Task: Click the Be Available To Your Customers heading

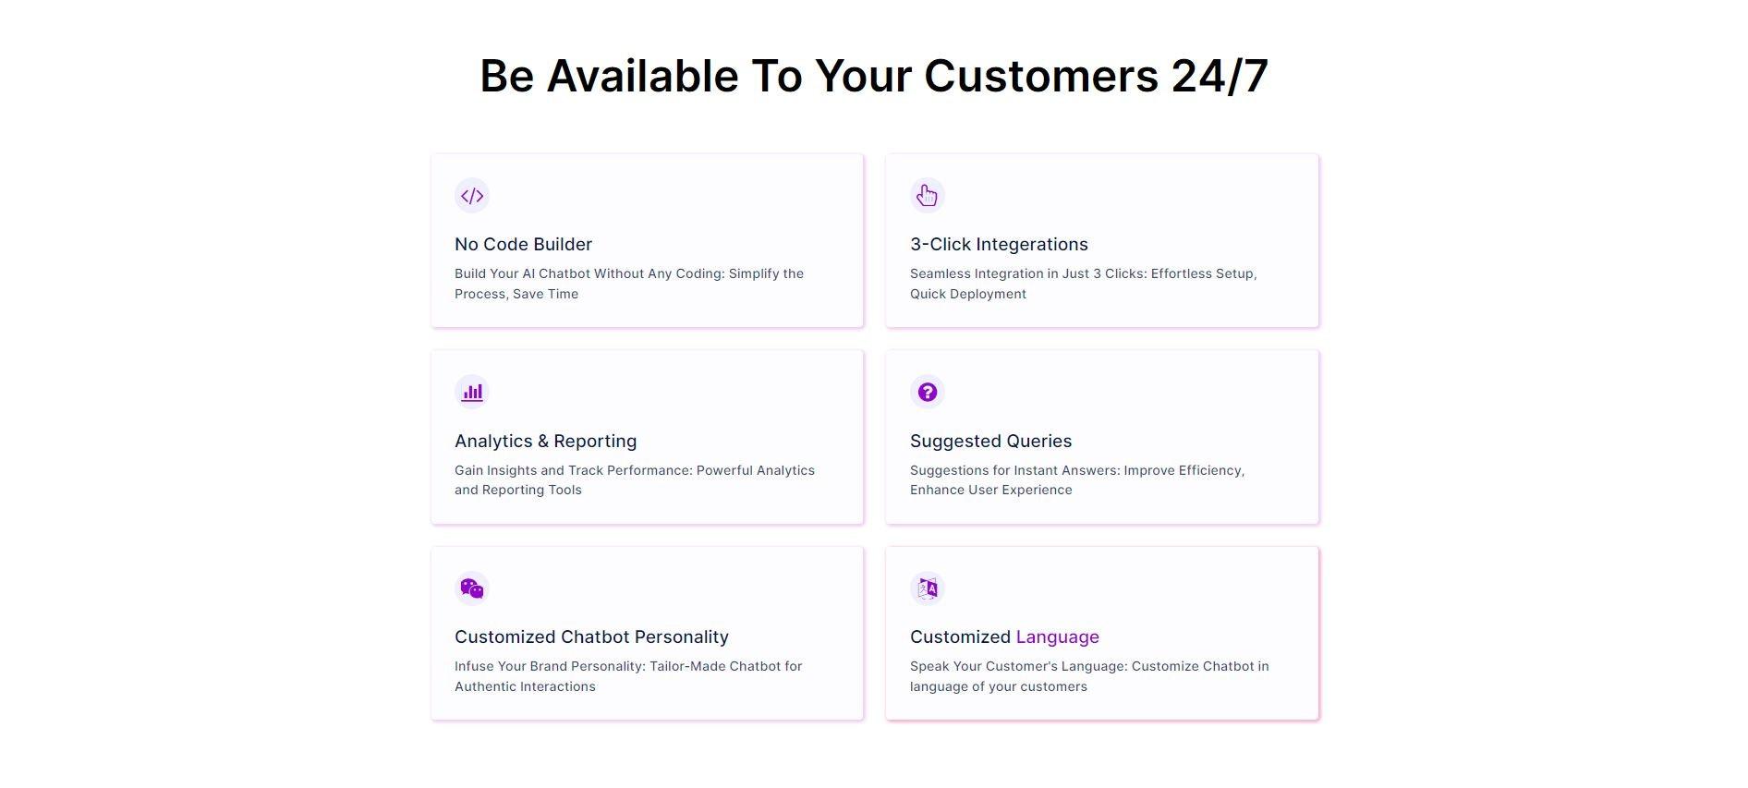Action: 873,76
